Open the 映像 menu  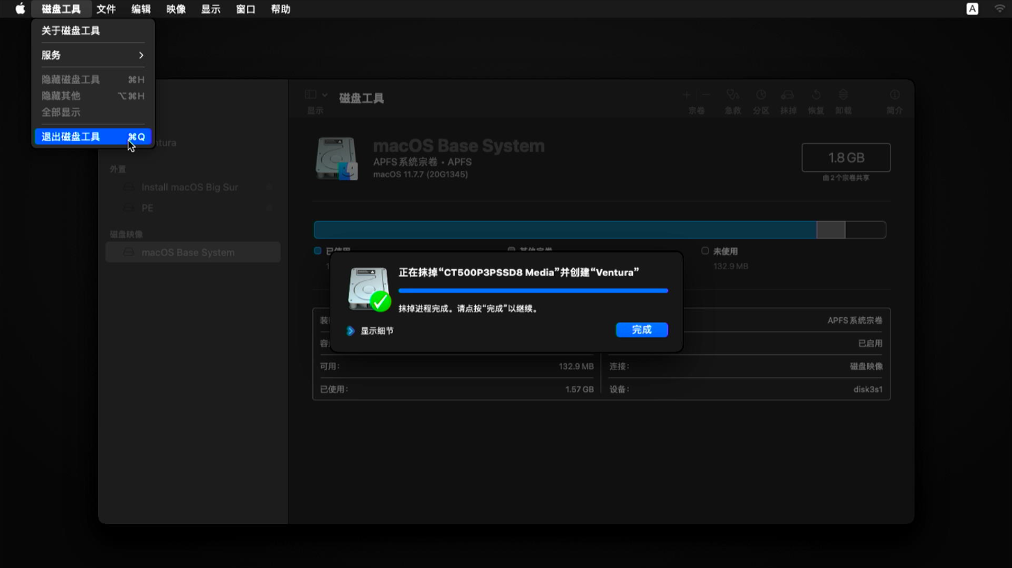tap(176, 9)
